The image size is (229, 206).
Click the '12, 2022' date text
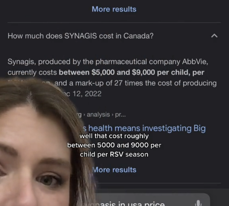[87, 94]
